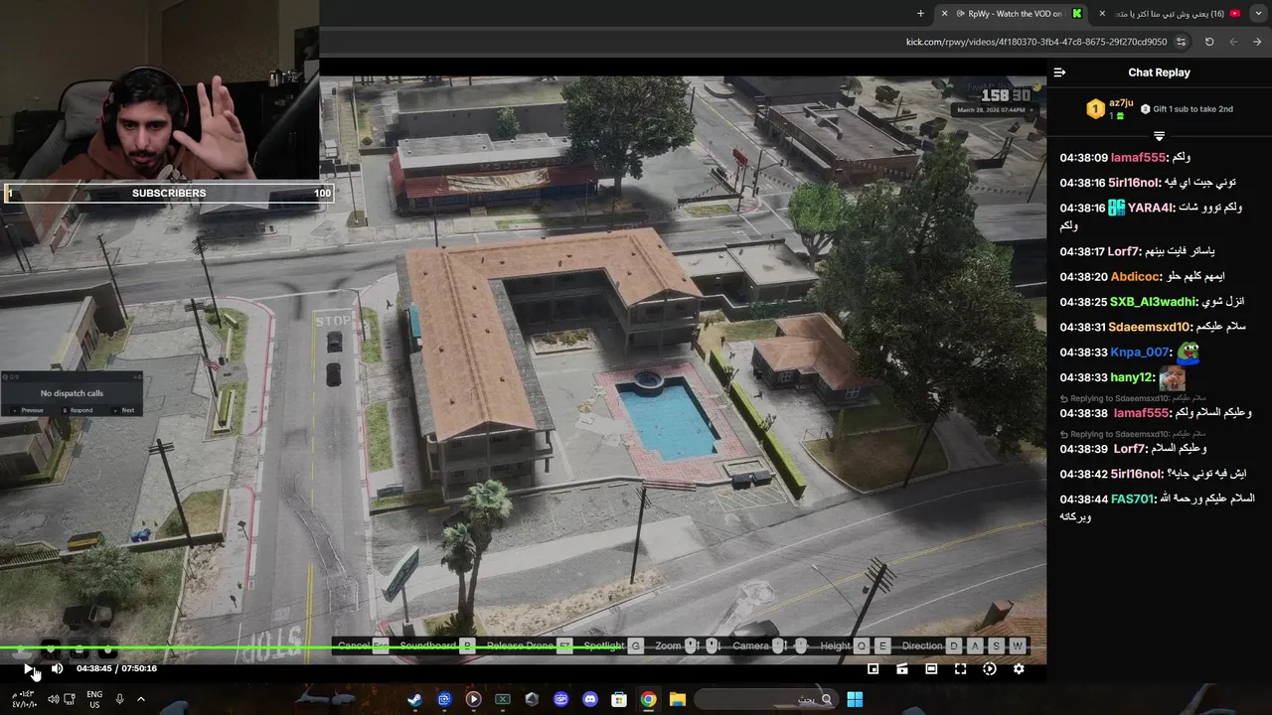Open lamaf555's profile from the 04:38:09 message
Screen dimensions: 1272x715
click(1138, 157)
